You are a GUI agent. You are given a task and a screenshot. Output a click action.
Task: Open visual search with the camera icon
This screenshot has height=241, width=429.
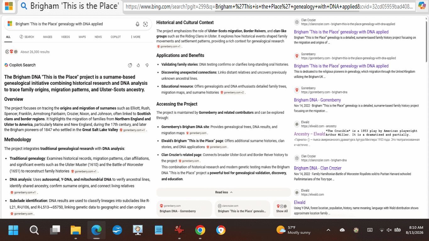coord(145,24)
